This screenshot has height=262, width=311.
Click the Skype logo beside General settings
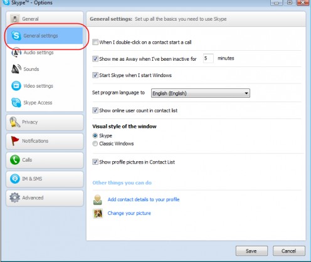tap(16, 36)
